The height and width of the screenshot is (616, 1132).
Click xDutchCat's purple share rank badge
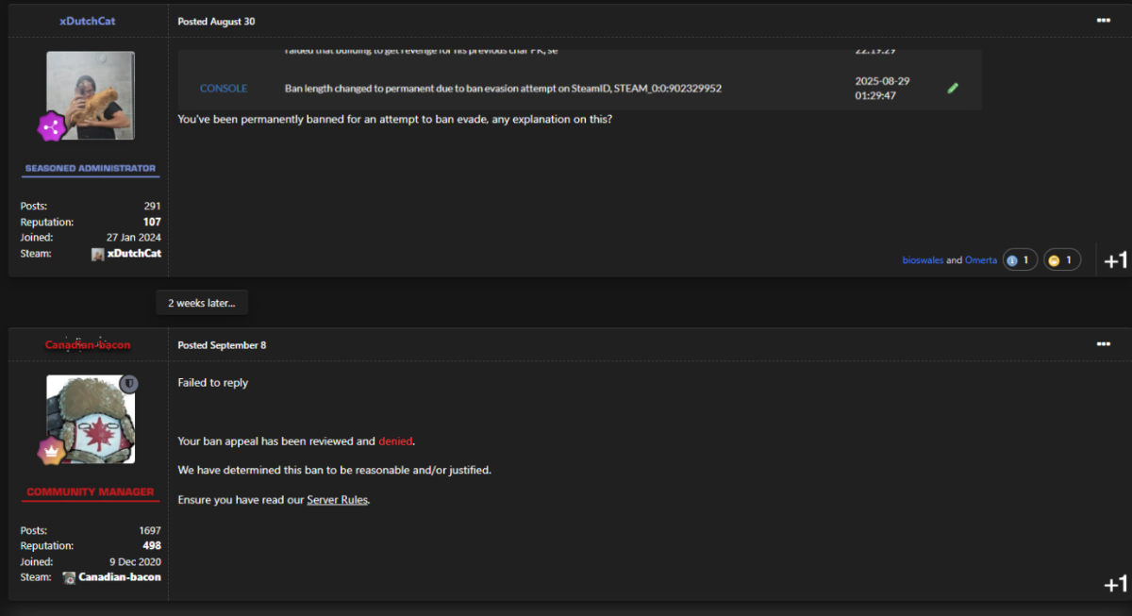pos(51,126)
